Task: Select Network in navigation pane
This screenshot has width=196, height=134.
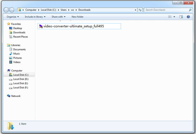Action: tap(16, 96)
